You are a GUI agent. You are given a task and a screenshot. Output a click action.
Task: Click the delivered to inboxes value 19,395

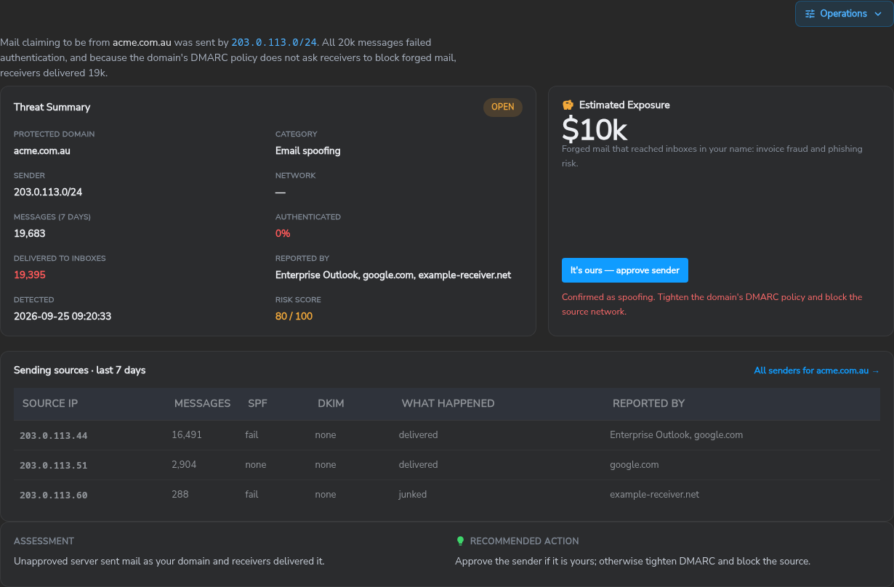(x=30, y=275)
